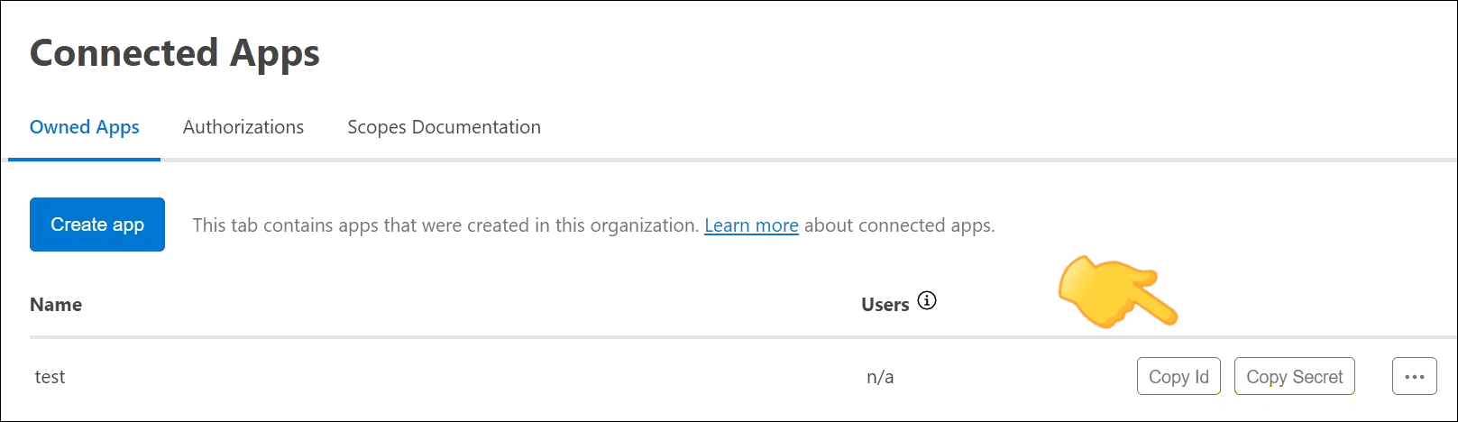Go to the Scopes Documentation tab

(444, 127)
